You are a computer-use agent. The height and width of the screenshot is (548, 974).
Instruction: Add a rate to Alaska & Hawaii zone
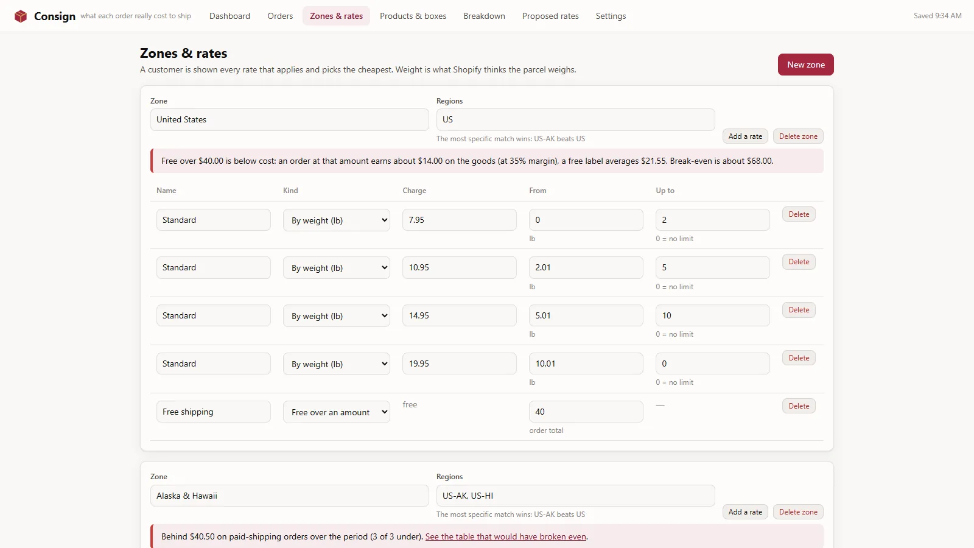pos(745,512)
